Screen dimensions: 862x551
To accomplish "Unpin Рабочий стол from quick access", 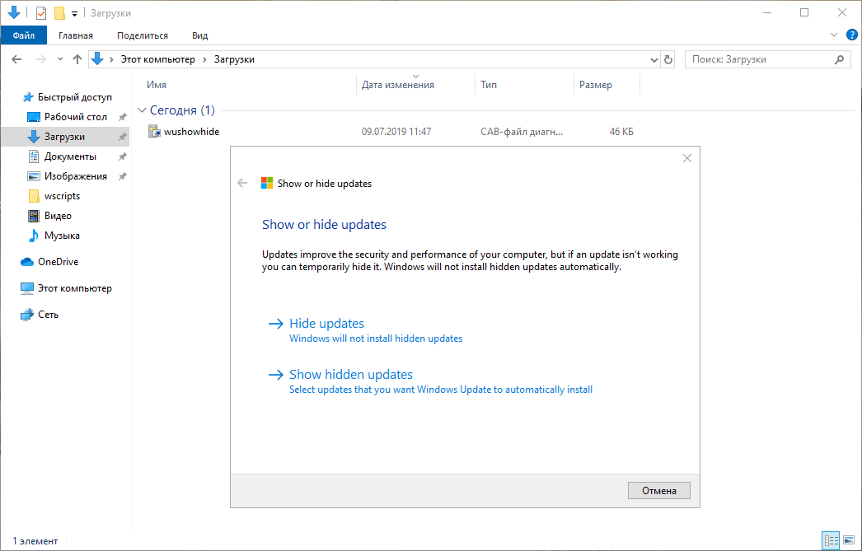I will pos(122,116).
